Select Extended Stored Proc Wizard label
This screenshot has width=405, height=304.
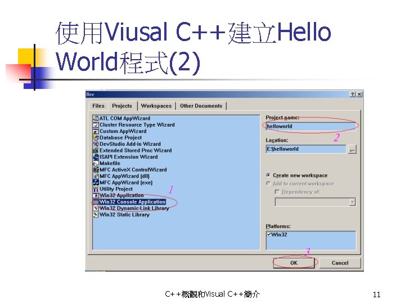(x=136, y=150)
